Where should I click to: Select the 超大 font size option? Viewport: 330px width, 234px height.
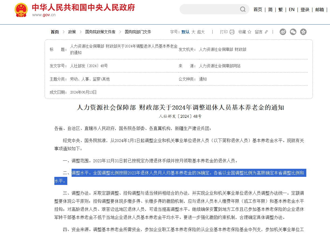click(201, 32)
